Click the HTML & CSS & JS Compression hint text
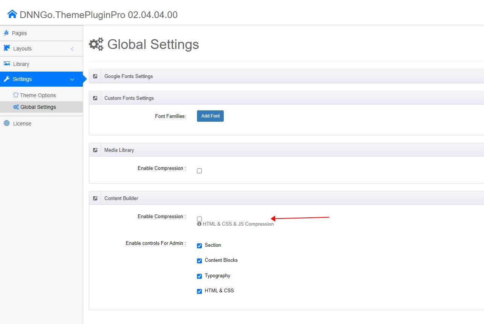This screenshot has width=484, height=324. 238,224
